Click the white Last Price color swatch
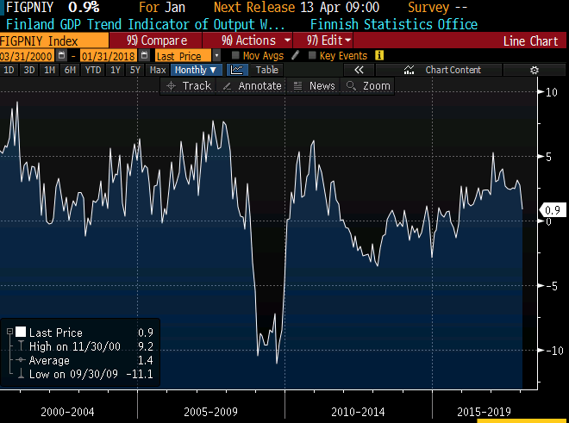569x423 pixels. [20, 332]
